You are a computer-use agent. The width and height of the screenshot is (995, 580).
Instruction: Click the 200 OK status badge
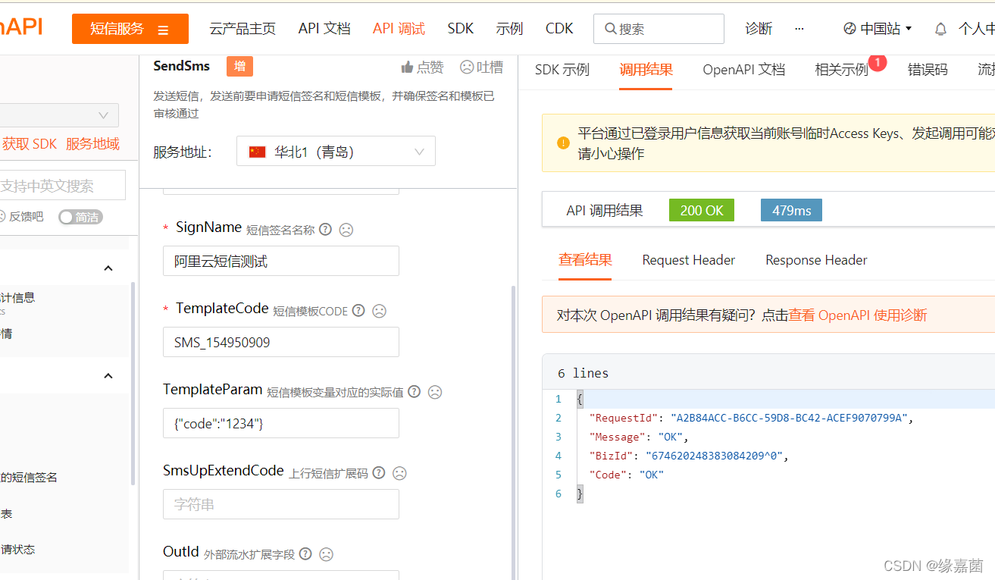pos(702,210)
